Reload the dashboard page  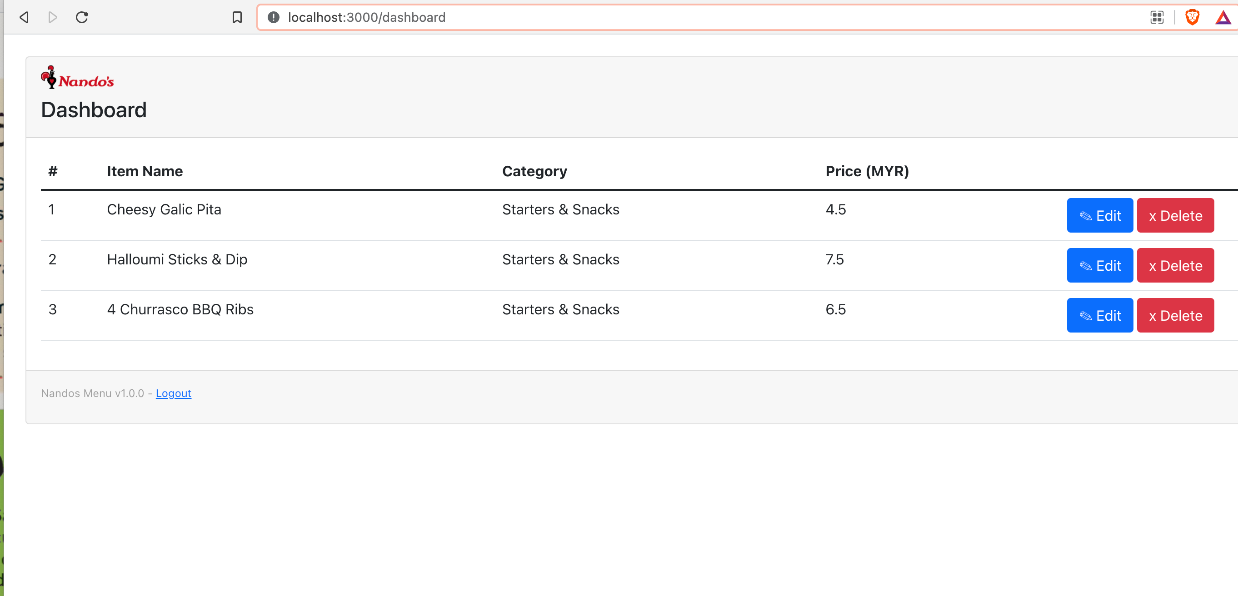click(82, 17)
